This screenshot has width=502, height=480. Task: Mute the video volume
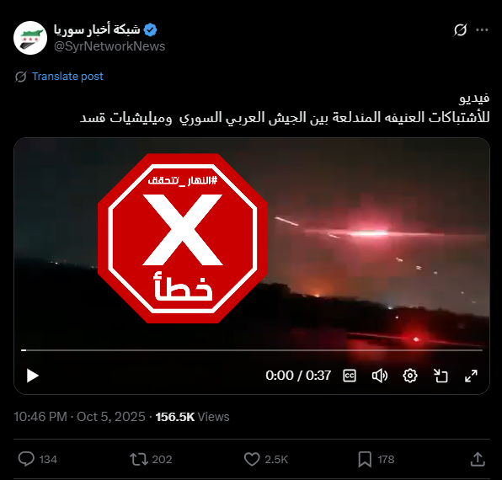pos(380,376)
